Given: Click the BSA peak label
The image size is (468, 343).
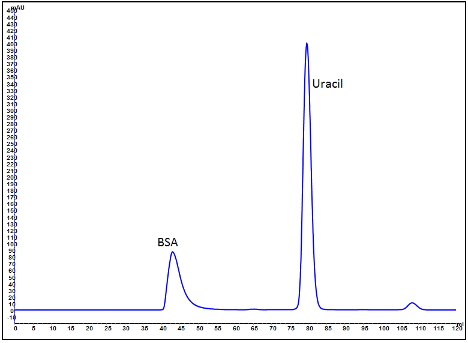Looking at the screenshot, I should [x=167, y=243].
